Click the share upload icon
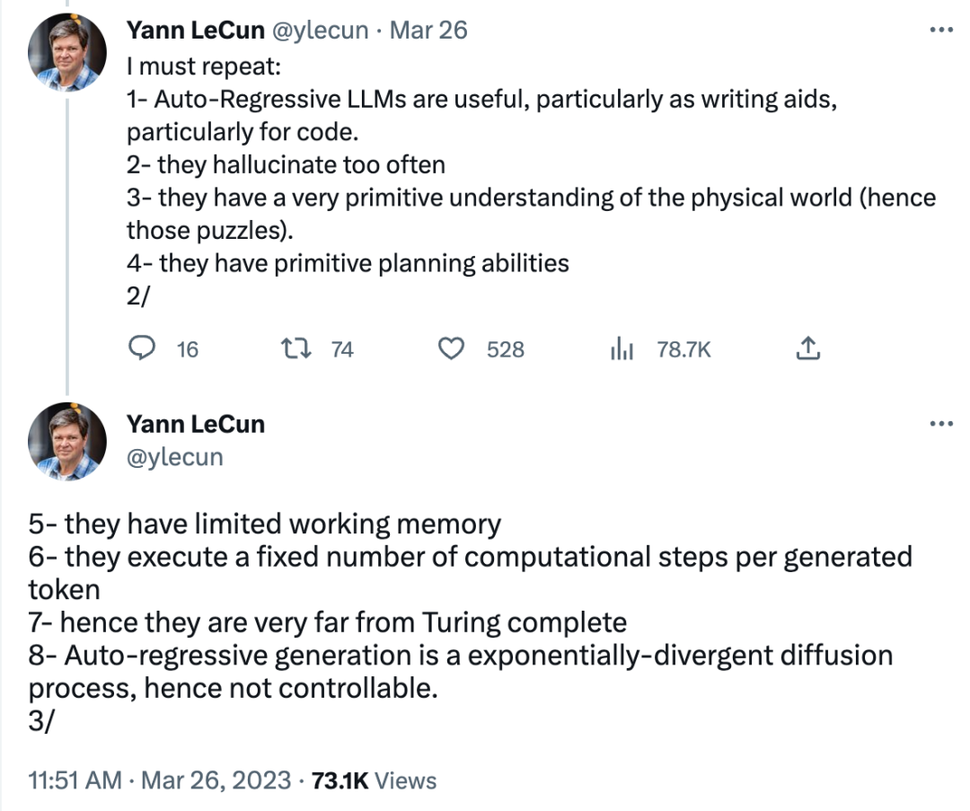Screen dimensions: 970x811 807,348
